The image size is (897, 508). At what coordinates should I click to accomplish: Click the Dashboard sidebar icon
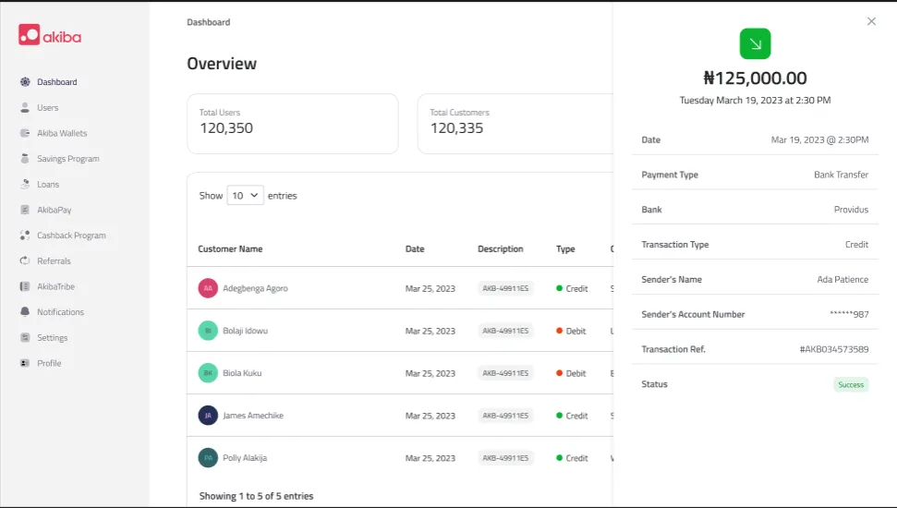pos(25,82)
